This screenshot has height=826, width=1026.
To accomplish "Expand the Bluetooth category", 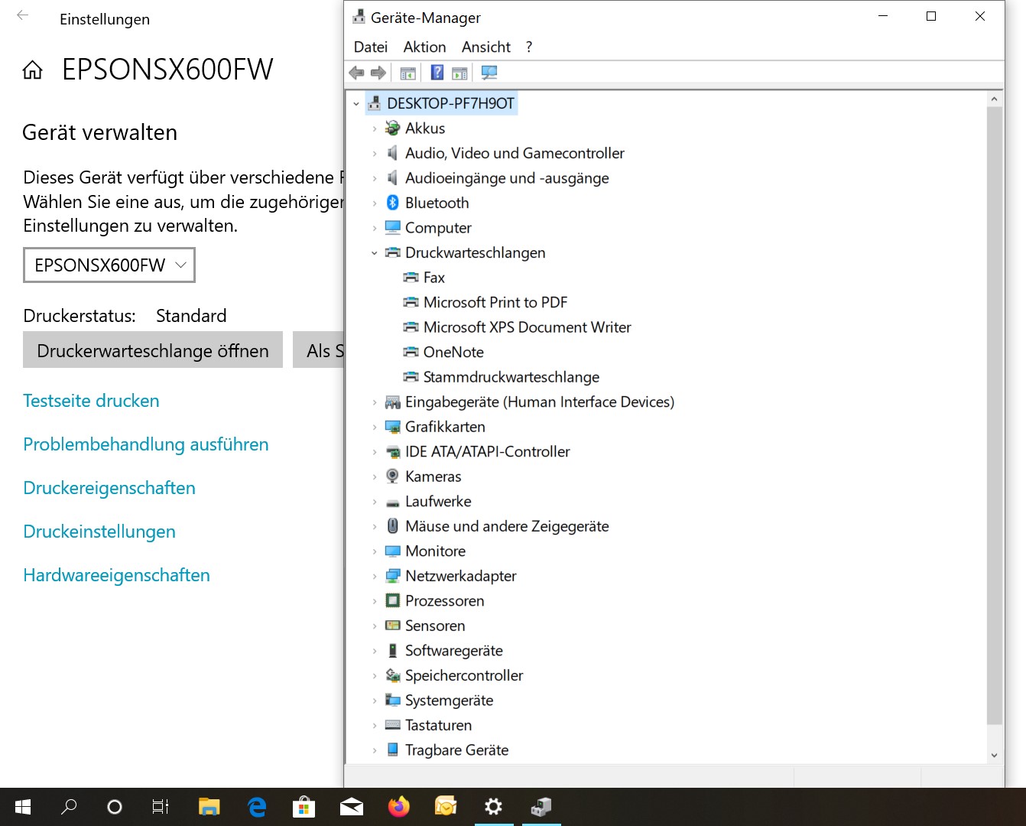I will [x=375, y=203].
